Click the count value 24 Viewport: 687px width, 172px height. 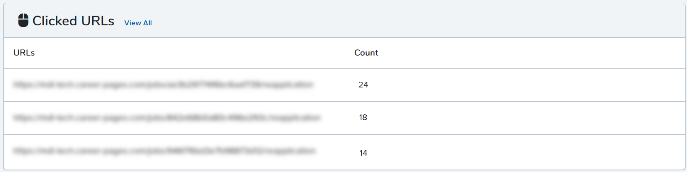(363, 85)
